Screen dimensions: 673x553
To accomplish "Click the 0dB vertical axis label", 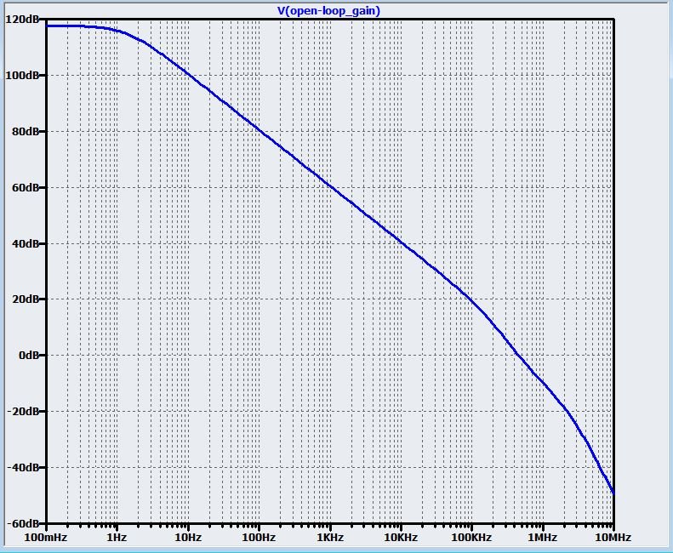I will click(28, 356).
